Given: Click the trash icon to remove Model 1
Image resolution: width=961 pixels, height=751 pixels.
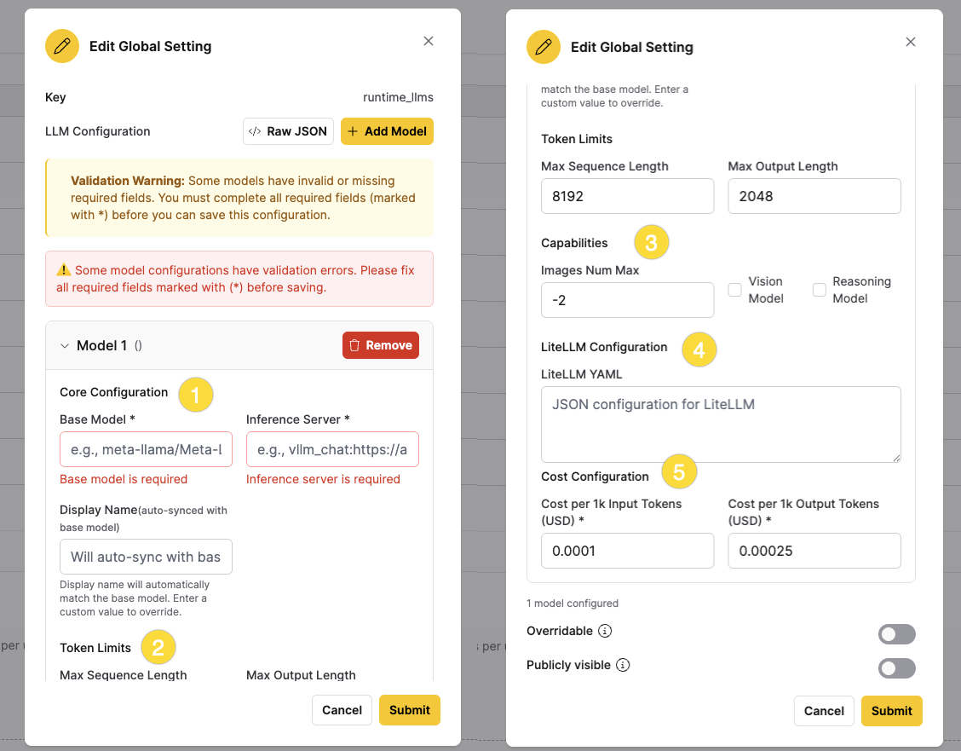Looking at the screenshot, I should (355, 345).
